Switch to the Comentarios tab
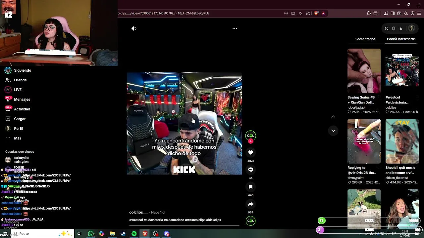Screen dimensions: 424x238 [365, 39]
